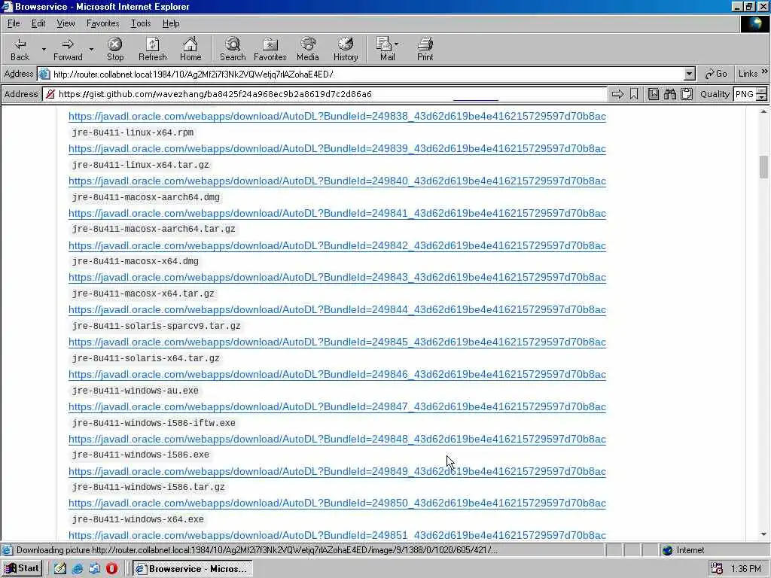771x578 pixels.
Task: Open the download link with BundleId=249848
Action: 337,439
